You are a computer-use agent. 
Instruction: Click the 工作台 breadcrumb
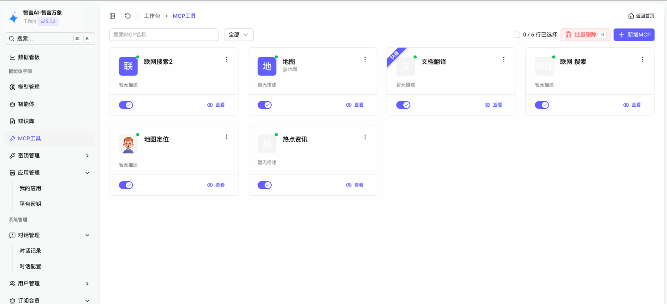pyautogui.click(x=152, y=16)
